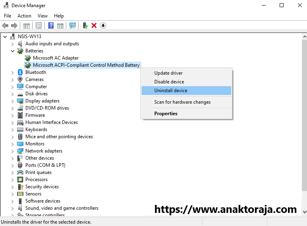Click the Sensors icon
The width and height of the screenshot is (307, 226).
[20, 194]
